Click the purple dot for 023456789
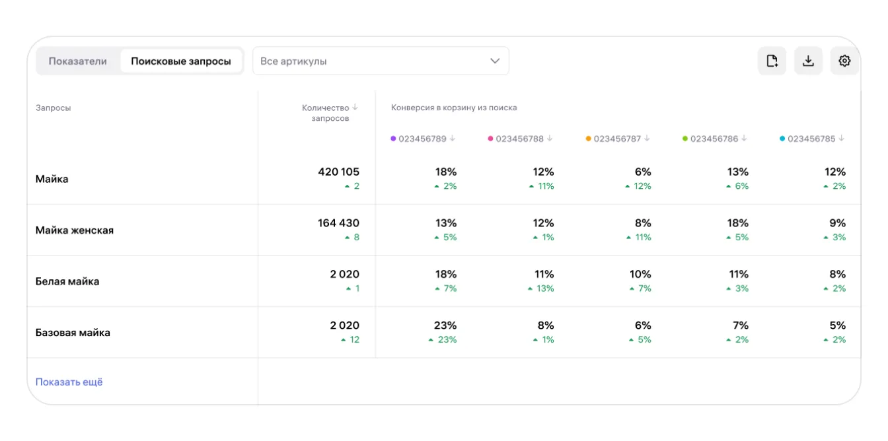The width and height of the screenshot is (888, 441). pyautogui.click(x=393, y=139)
